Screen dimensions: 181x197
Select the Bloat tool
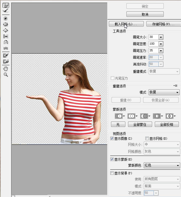click(x=6, y=30)
